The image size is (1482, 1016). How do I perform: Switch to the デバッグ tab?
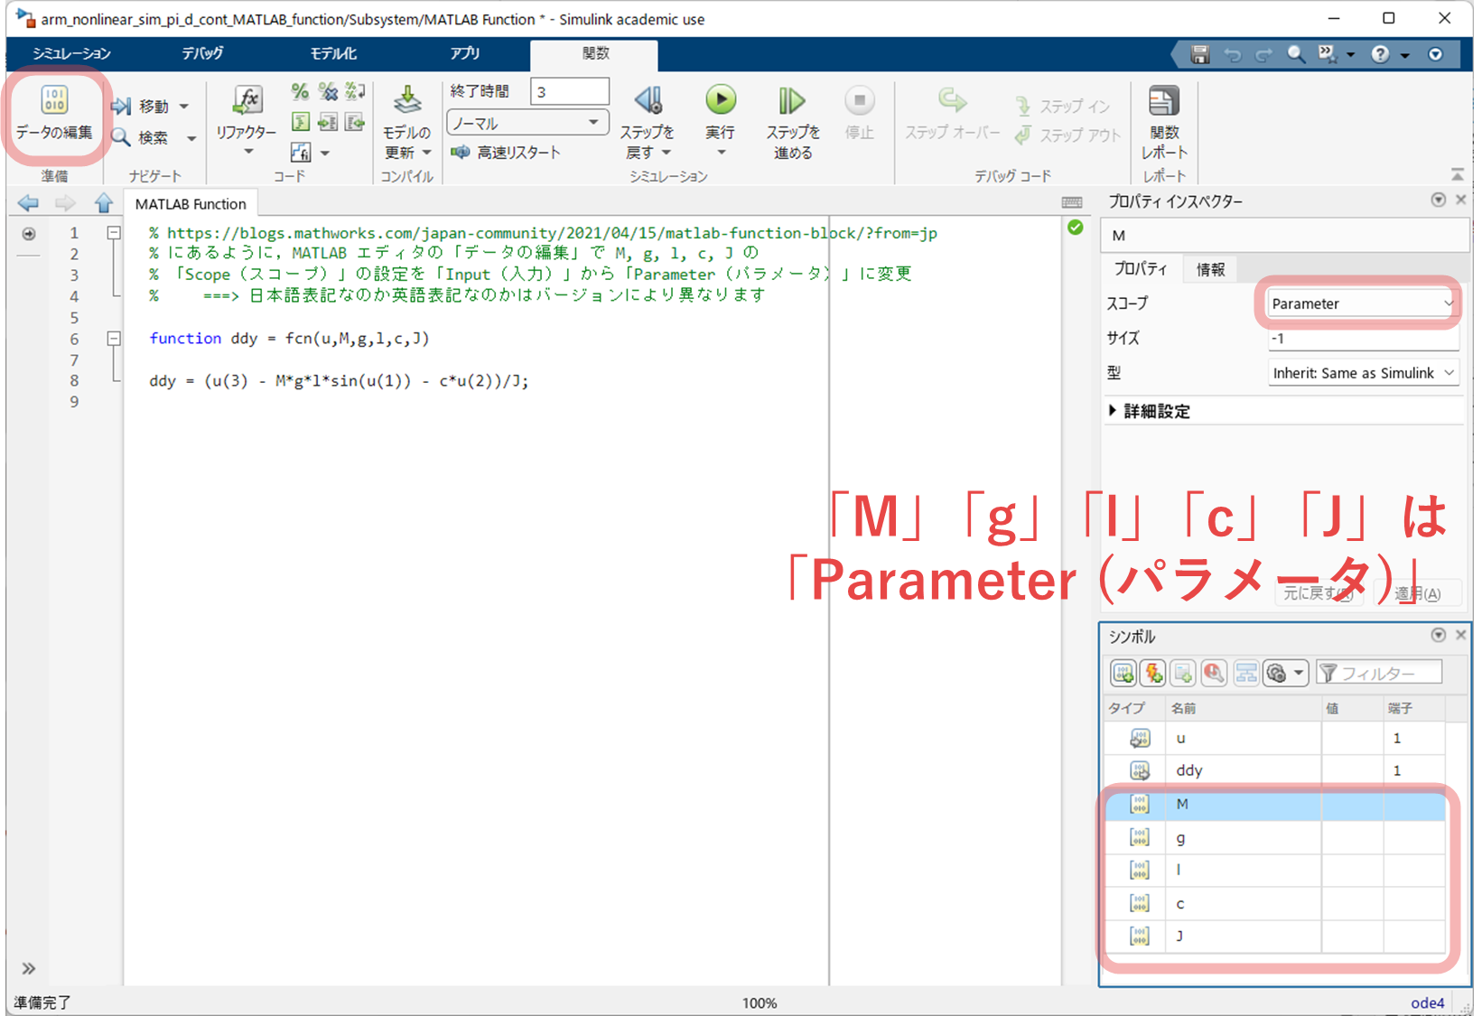tap(202, 53)
